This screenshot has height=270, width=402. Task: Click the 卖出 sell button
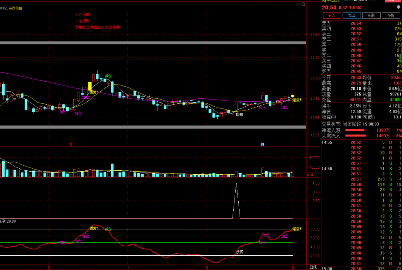(x=351, y=15)
